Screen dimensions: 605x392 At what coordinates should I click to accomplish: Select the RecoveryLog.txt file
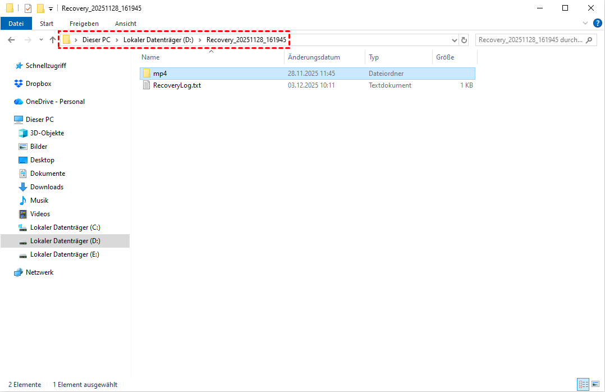coord(177,85)
